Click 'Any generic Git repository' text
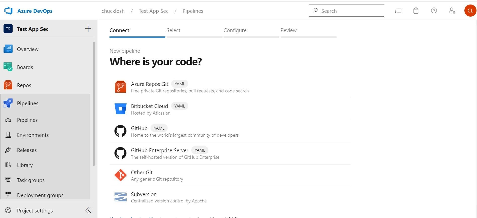 [157, 179]
